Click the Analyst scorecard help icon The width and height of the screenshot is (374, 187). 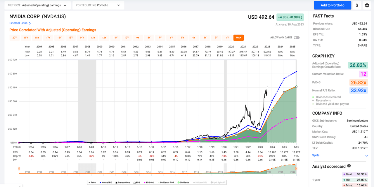tap(349, 166)
